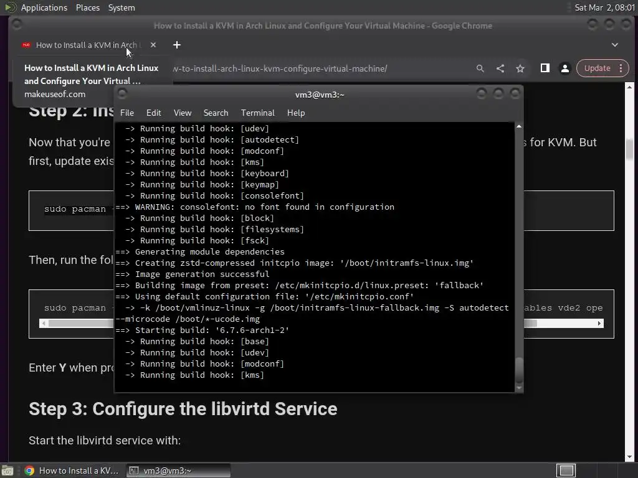This screenshot has width=638, height=478.
Task: Click workspace switcher in bottom panel
Action: tap(566, 471)
